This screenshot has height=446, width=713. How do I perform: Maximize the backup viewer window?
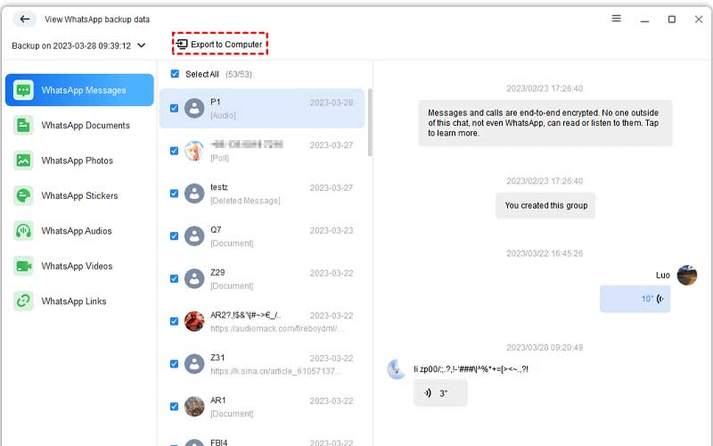[x=672, y=19]
